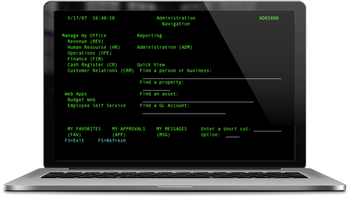
Task: Click the Option input field
Action: [x=233, y=135]
